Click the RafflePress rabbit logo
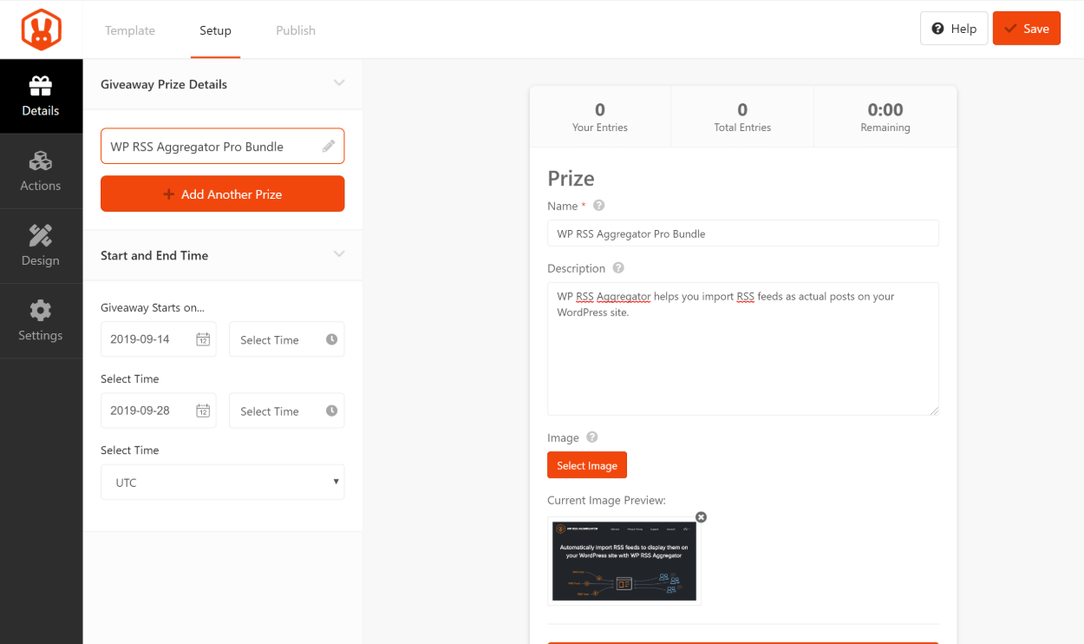 tap(41, 30)
